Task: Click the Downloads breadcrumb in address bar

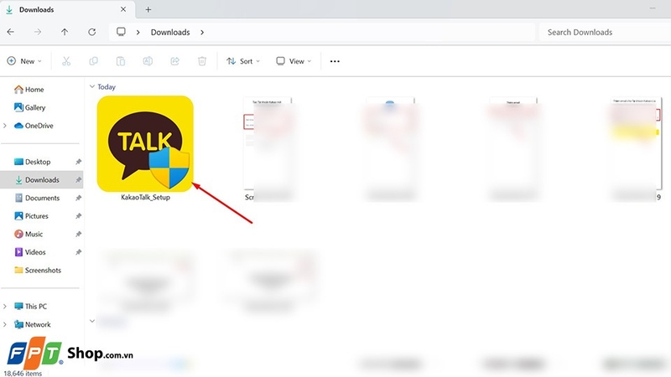Action: click(x=170, y=32)
